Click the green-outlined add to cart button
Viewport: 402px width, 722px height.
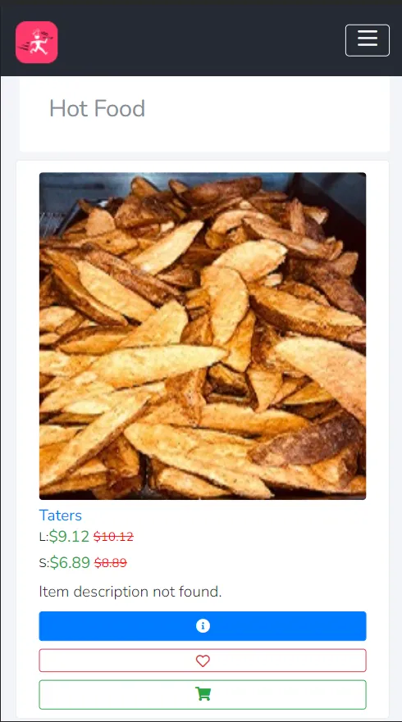click(x=203, y=694)
